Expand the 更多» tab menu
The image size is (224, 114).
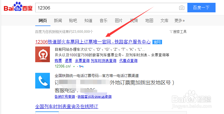pos(179,20)
